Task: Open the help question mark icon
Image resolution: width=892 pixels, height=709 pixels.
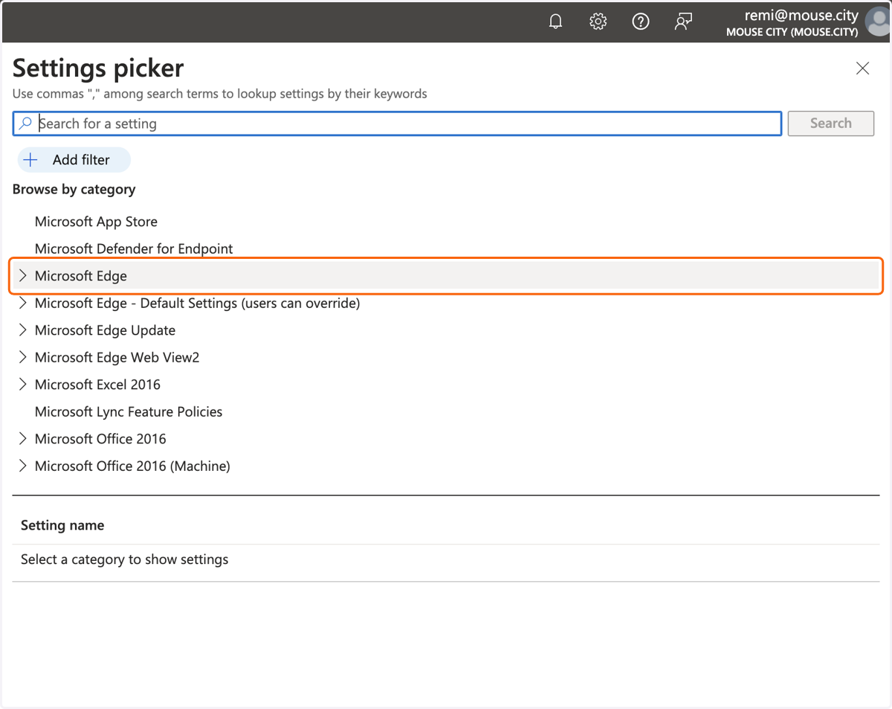Action: pos(640,22)
